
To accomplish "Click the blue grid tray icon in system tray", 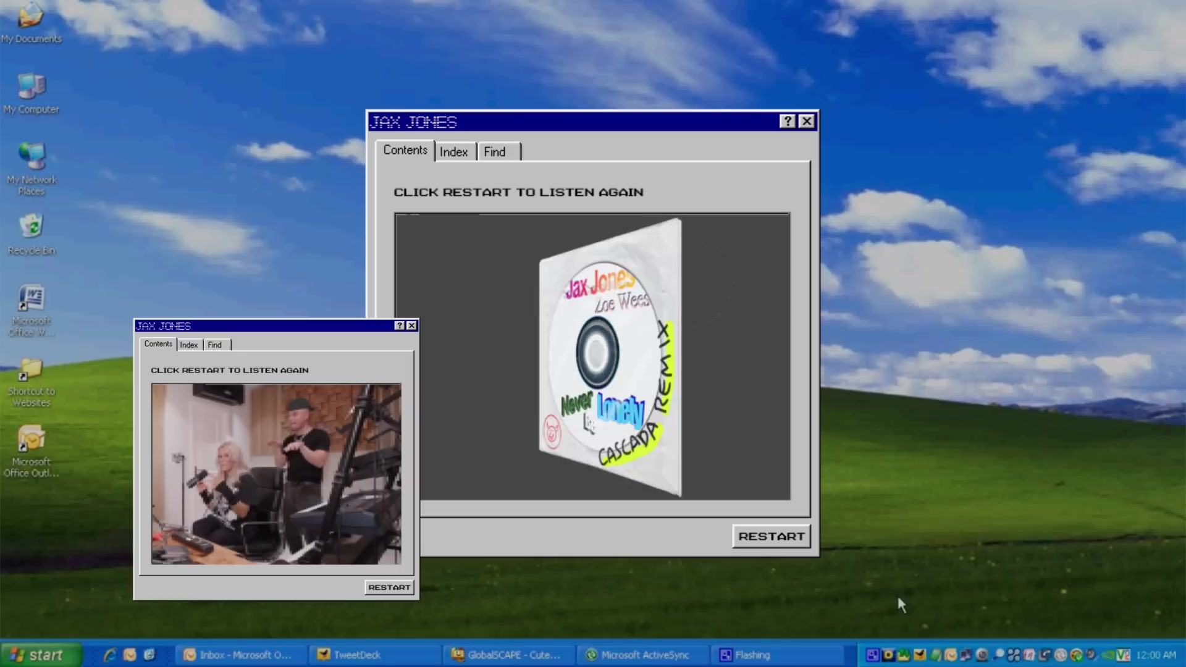I will tap(872, 655).
